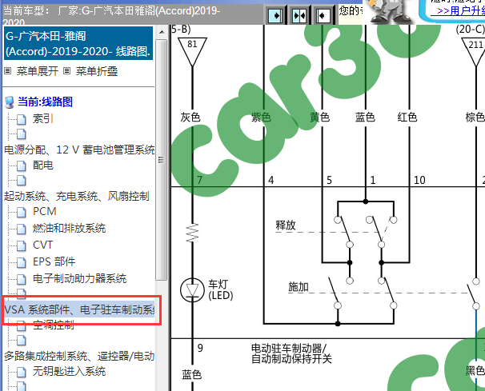Click the page icon next to 燃油和排放系统
Screen dimensions: 485x391
click(x=21, y=229)
